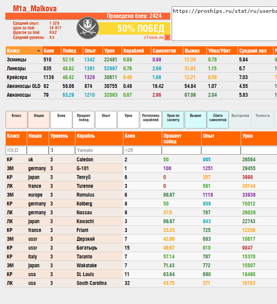Click the pirate ship emblem badge
This screenshot has width=277, height=304.
(x=88, y=28)
